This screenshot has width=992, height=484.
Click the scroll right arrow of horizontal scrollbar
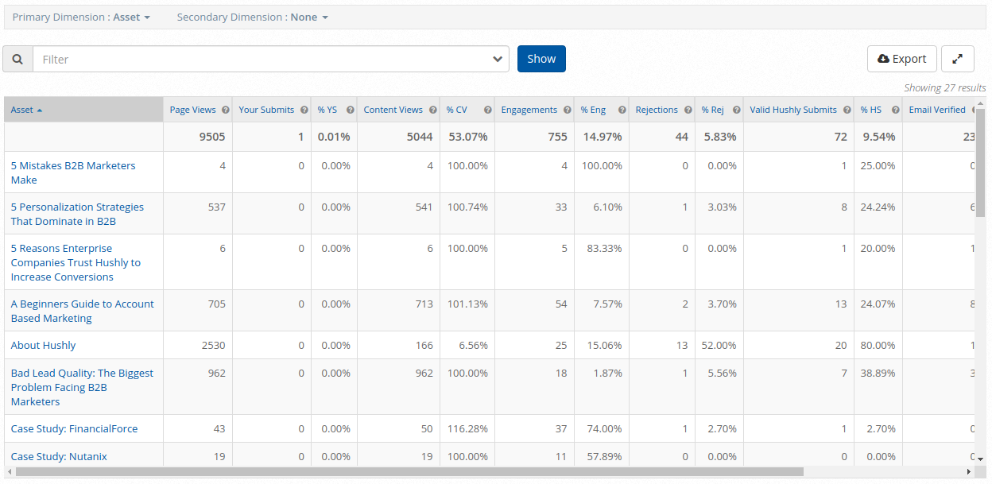[968, 472]
